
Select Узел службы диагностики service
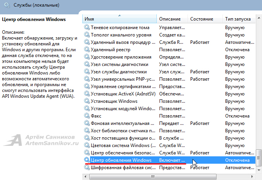coord(119,72)
